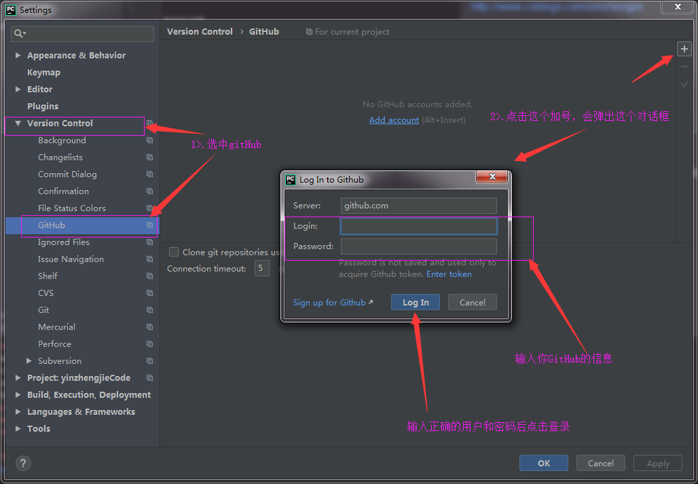The height and width of the screenshot is (484, 698).
Task: Cancel the Log In to Github dialog
Action: point(473,303)
